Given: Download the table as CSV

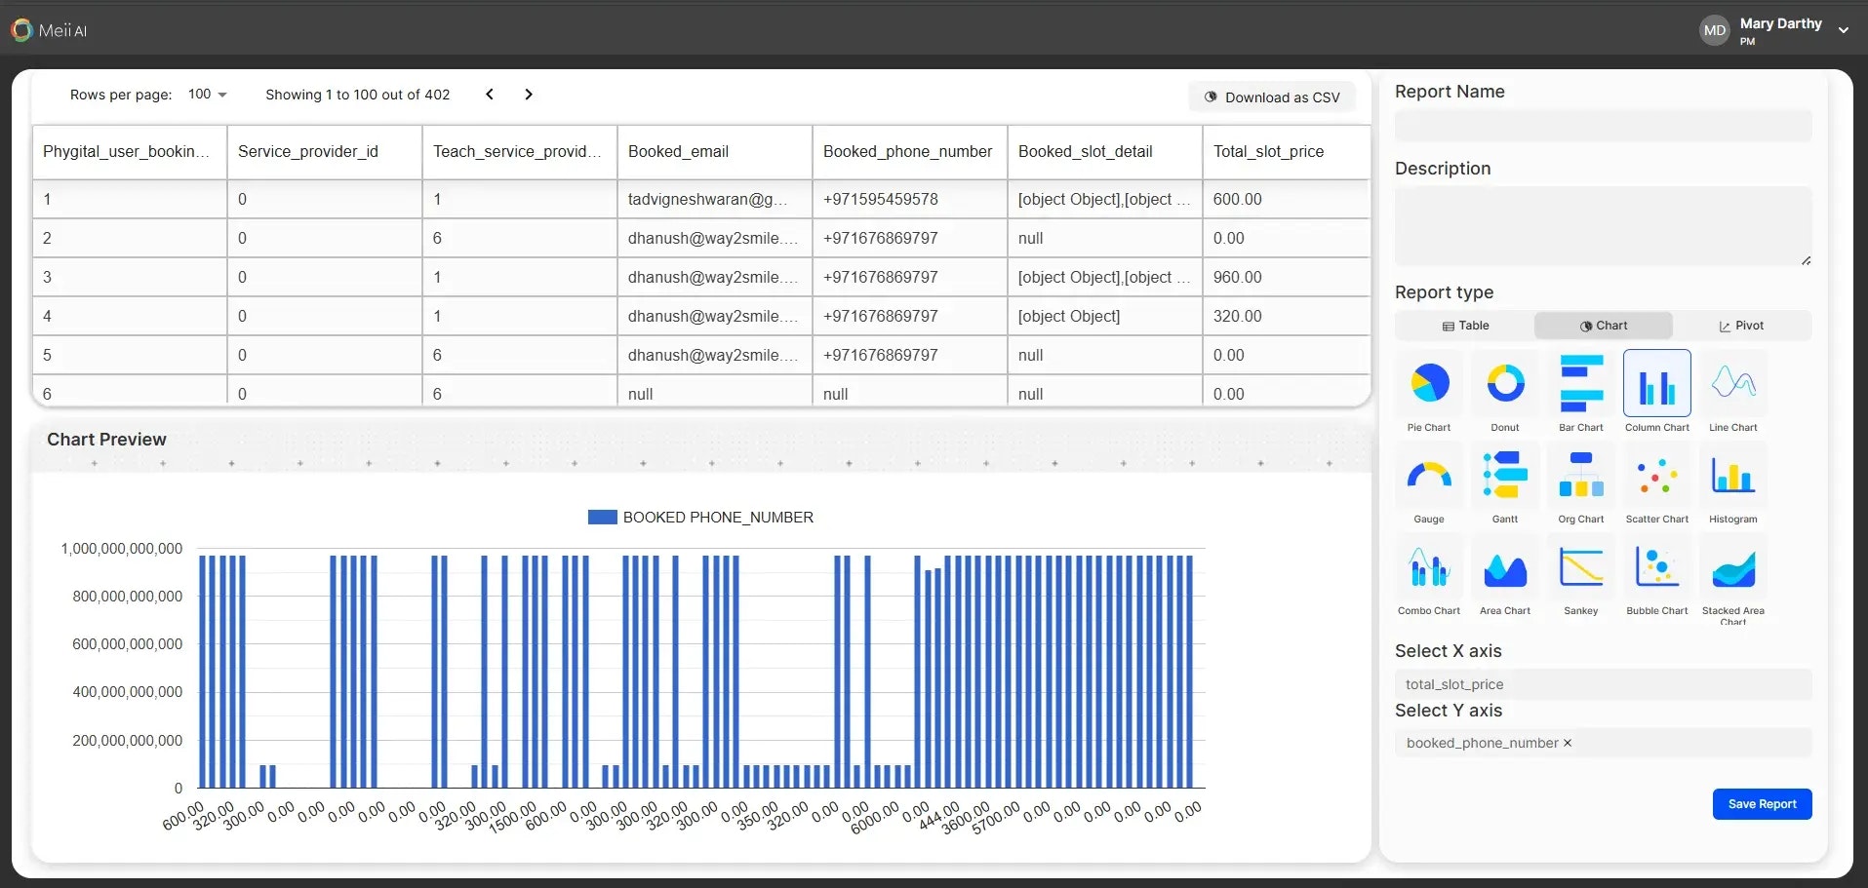Looking at the screenshot, I should click(1272, 97).
